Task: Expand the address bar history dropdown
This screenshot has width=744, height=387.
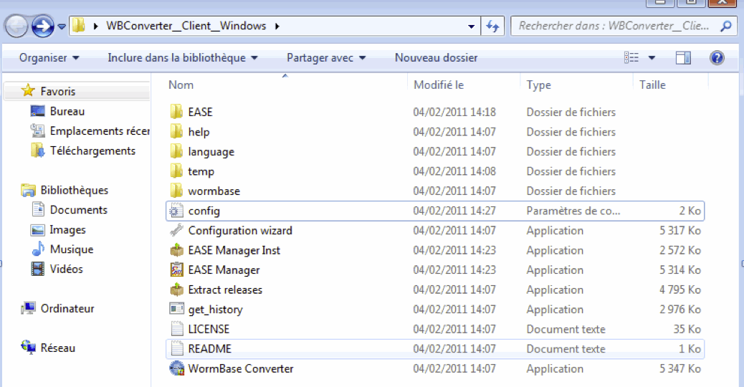Action: (471, 26)
